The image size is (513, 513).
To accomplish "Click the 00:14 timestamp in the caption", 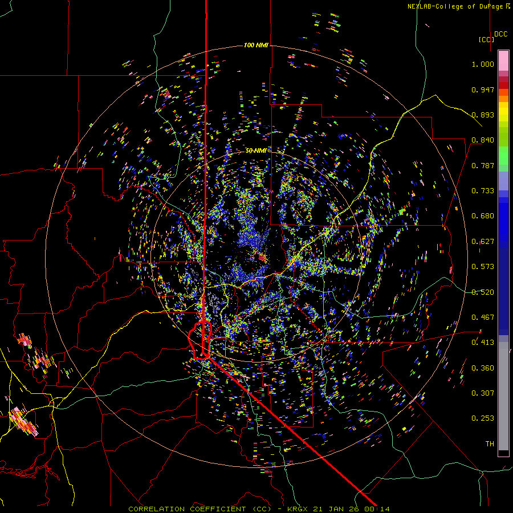I will tap(377, 509).
